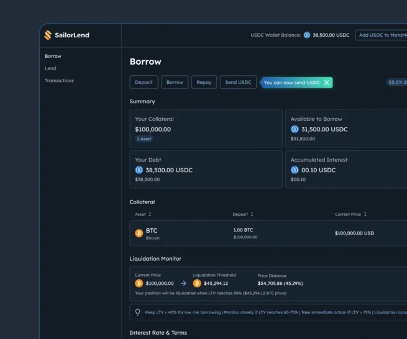Click the 55.0% badge

pyautogui.click(x=396, y=82)
